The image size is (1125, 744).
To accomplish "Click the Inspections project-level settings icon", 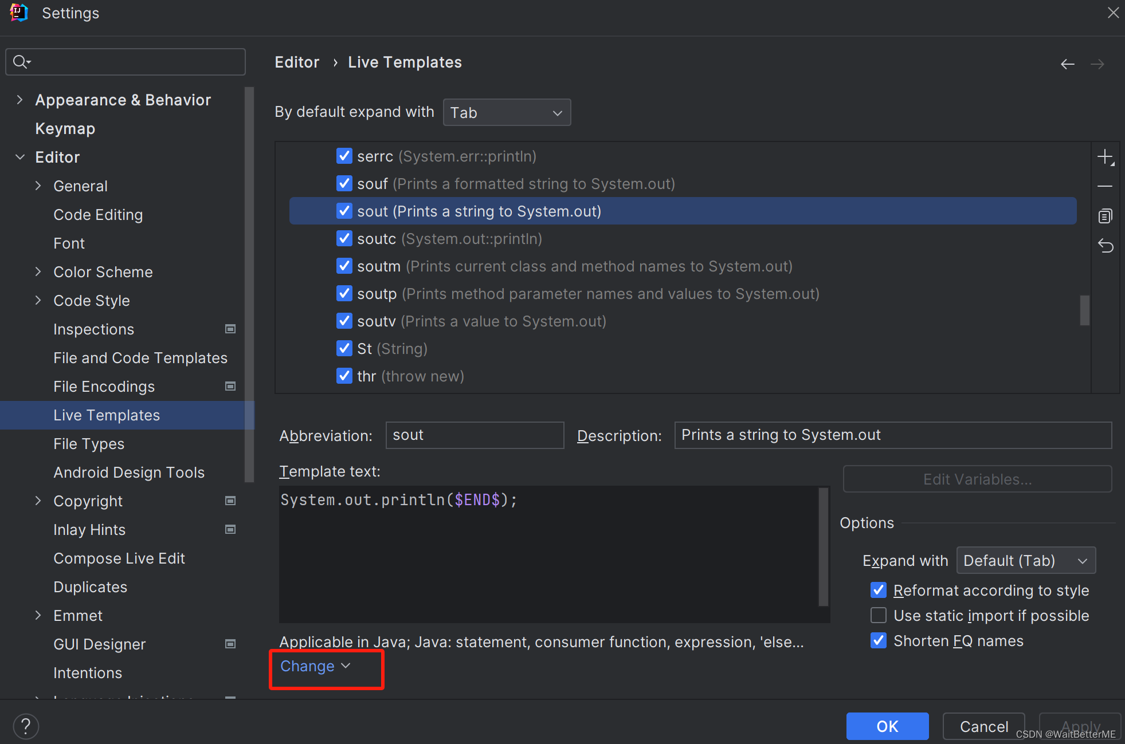I will tap(230, 329).
